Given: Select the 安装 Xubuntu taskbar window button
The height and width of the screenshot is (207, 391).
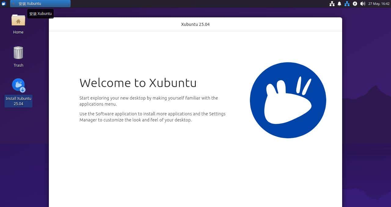Looking at the screenshot, I should (x=40, y=4).
